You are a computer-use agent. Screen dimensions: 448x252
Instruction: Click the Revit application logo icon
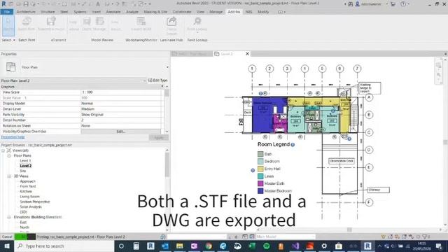tap(3, 3)
